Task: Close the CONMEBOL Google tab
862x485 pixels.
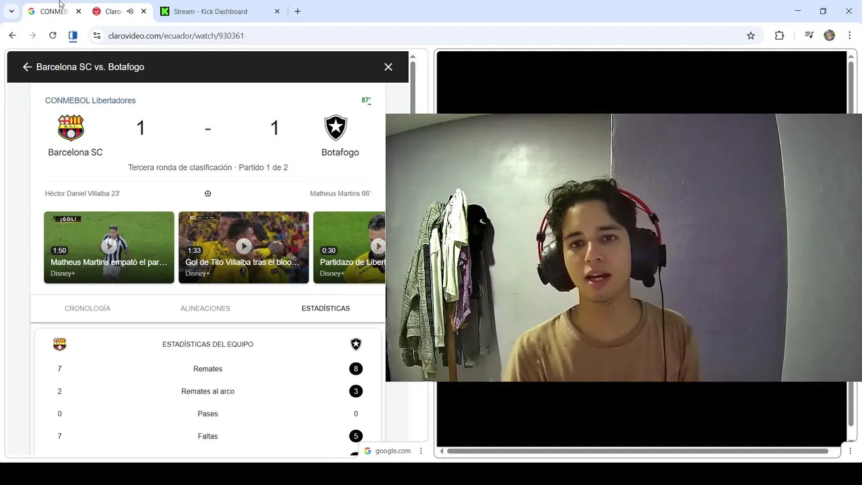Action: 78,11
